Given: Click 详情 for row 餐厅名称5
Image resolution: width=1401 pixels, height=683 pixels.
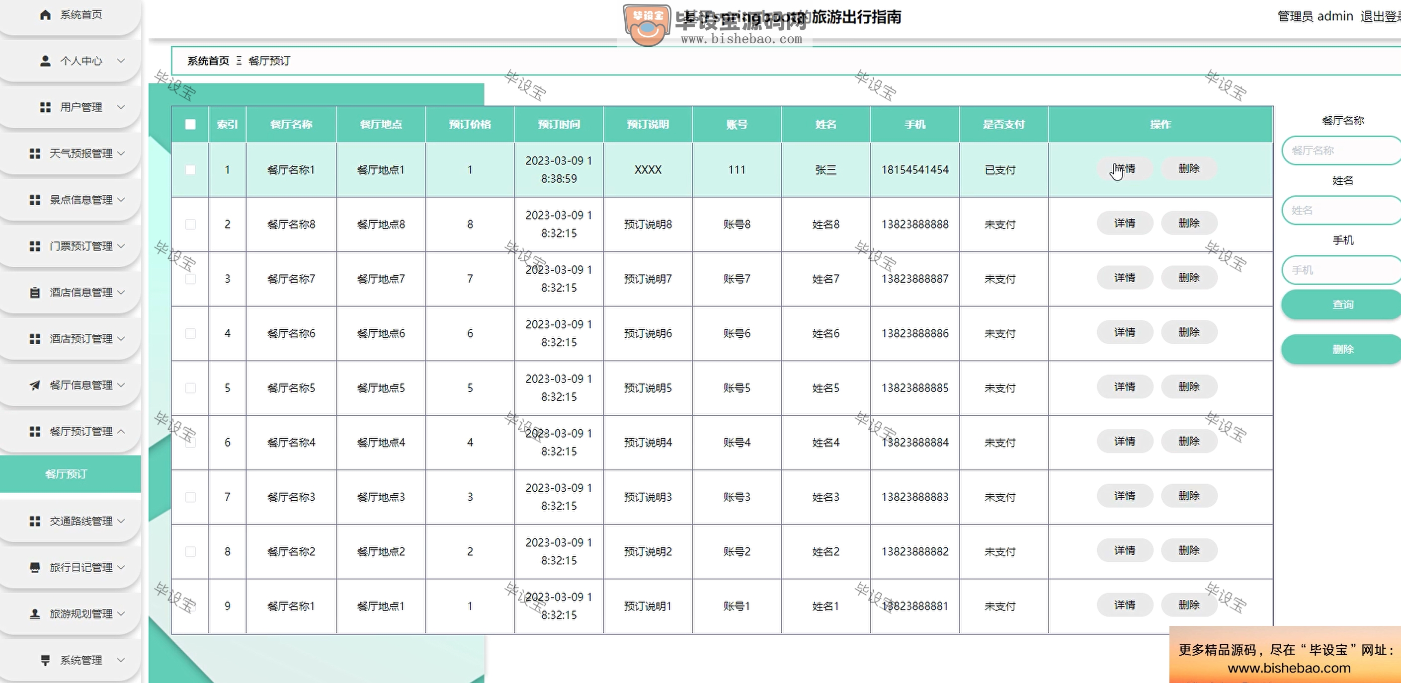Looking at the screenshot, I should [x=1125, y=386].
